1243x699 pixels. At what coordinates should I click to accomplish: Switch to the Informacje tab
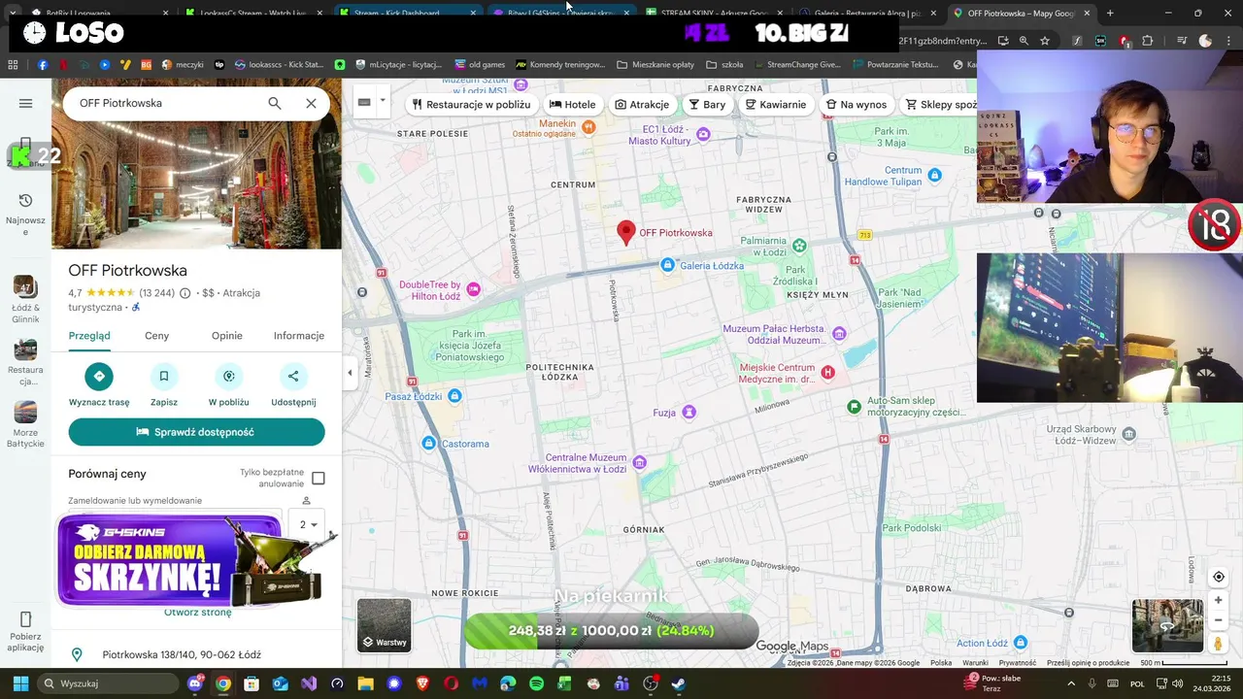[299, 336]
